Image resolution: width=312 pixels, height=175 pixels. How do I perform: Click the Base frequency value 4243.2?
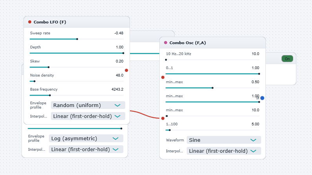117,89
